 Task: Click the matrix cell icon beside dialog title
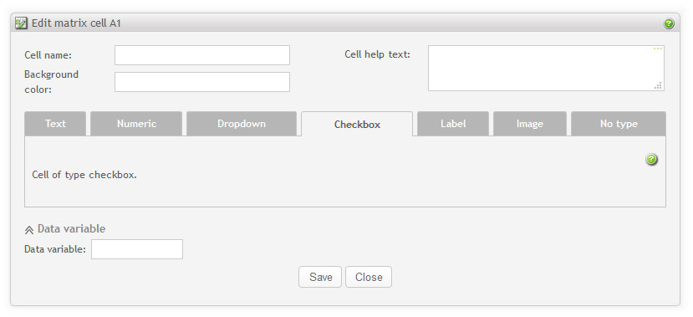coord(21,23)
